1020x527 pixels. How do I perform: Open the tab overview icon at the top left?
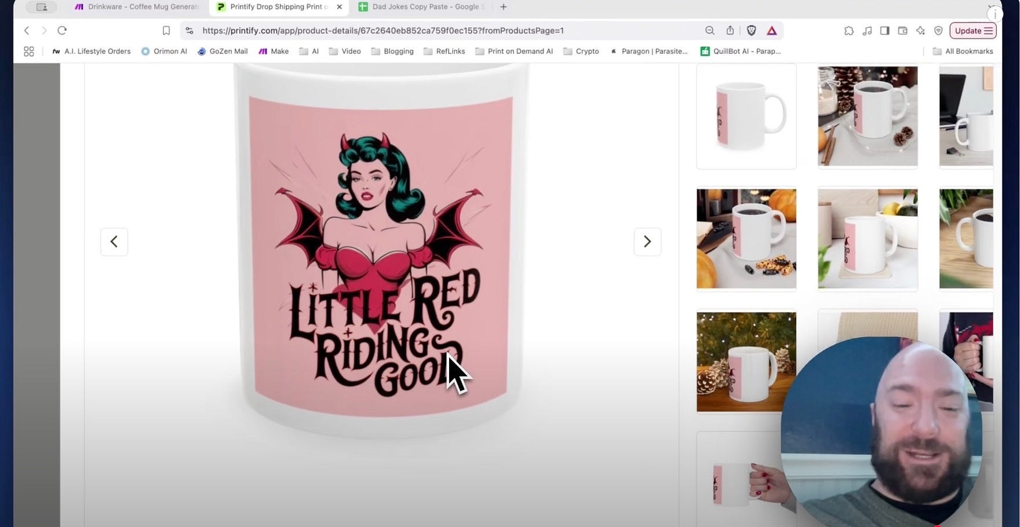coord(42,7)
